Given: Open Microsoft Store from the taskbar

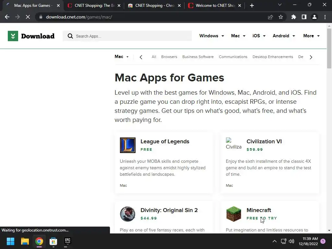Looking at the screenshot, I should tap(53, 241).
